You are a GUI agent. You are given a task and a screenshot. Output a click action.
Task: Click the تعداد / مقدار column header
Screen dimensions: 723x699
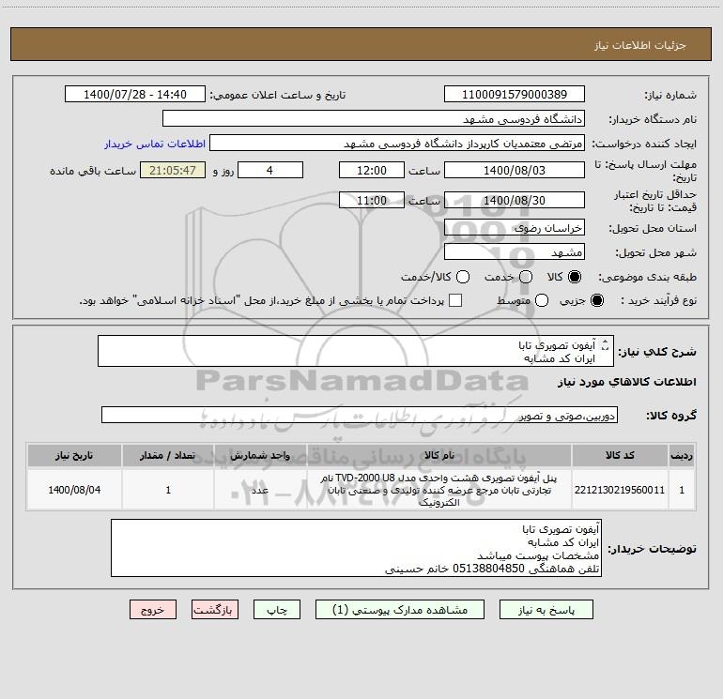coord(168,455)
